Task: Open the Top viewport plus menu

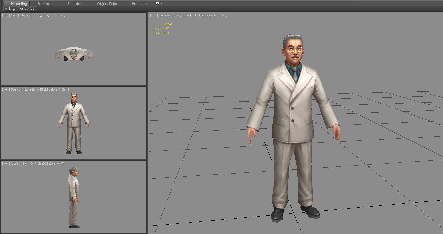Action: point(6,15)
